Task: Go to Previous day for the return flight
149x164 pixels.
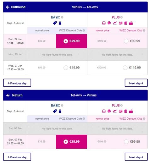Action: 17,157
